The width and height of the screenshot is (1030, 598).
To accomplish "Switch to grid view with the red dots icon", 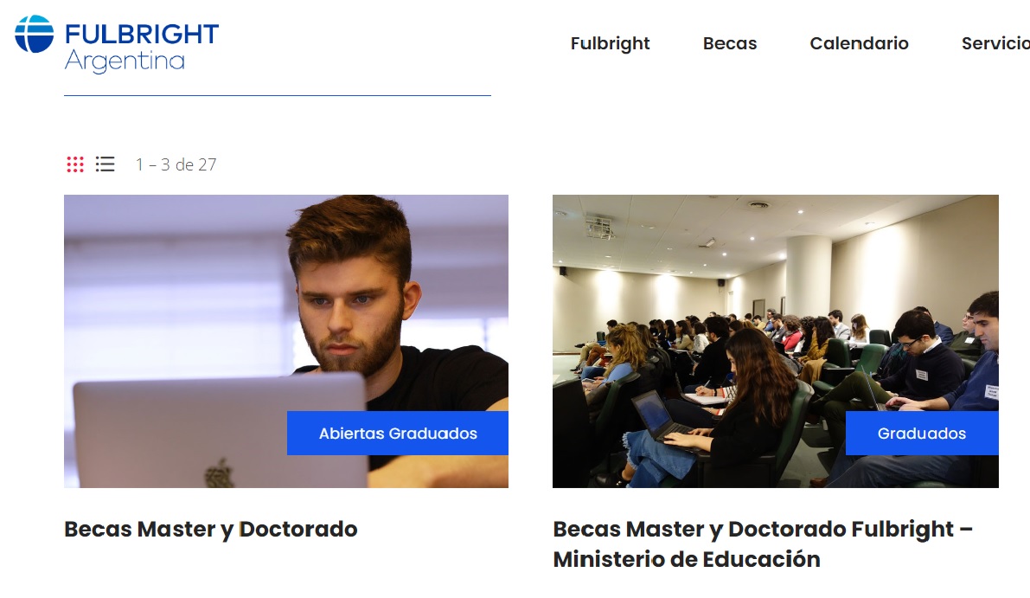I will pyautogui.click(x=75, y=164).
